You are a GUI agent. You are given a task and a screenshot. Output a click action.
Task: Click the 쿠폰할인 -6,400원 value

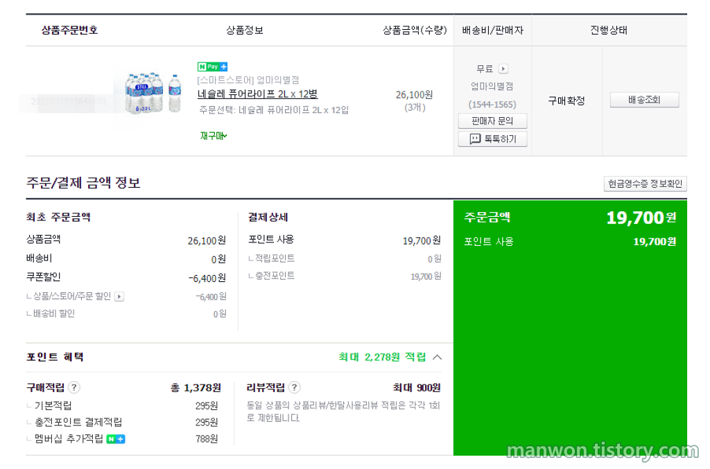click(207, 278)
